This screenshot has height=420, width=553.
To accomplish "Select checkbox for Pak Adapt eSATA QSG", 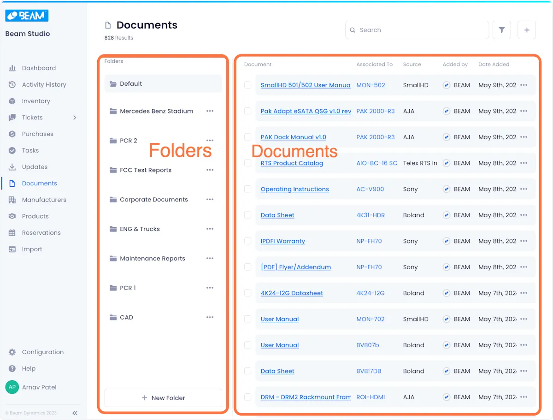I will [x=248, y=111].
